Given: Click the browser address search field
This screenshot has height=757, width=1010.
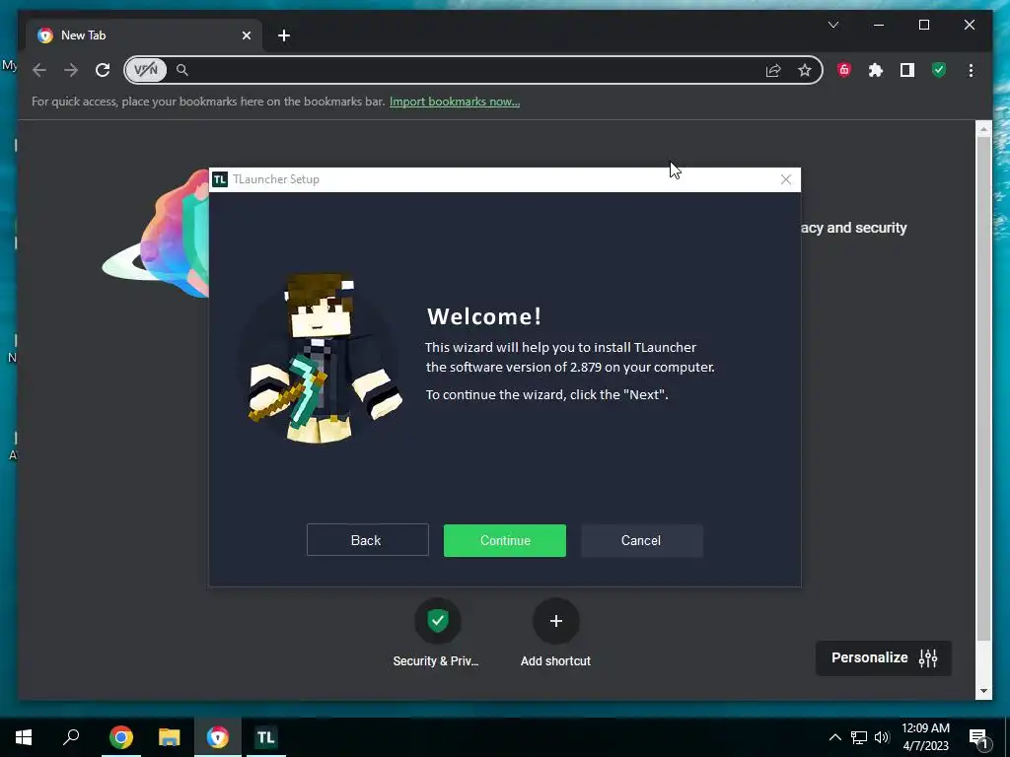Looking at the screenshot, I should 473,70.
